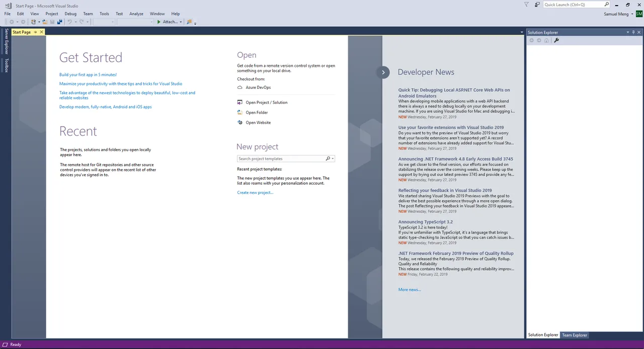The width and height of the screenshot is (644, 349).
Task: Open the Toolbox side tab
Action: 7,65
